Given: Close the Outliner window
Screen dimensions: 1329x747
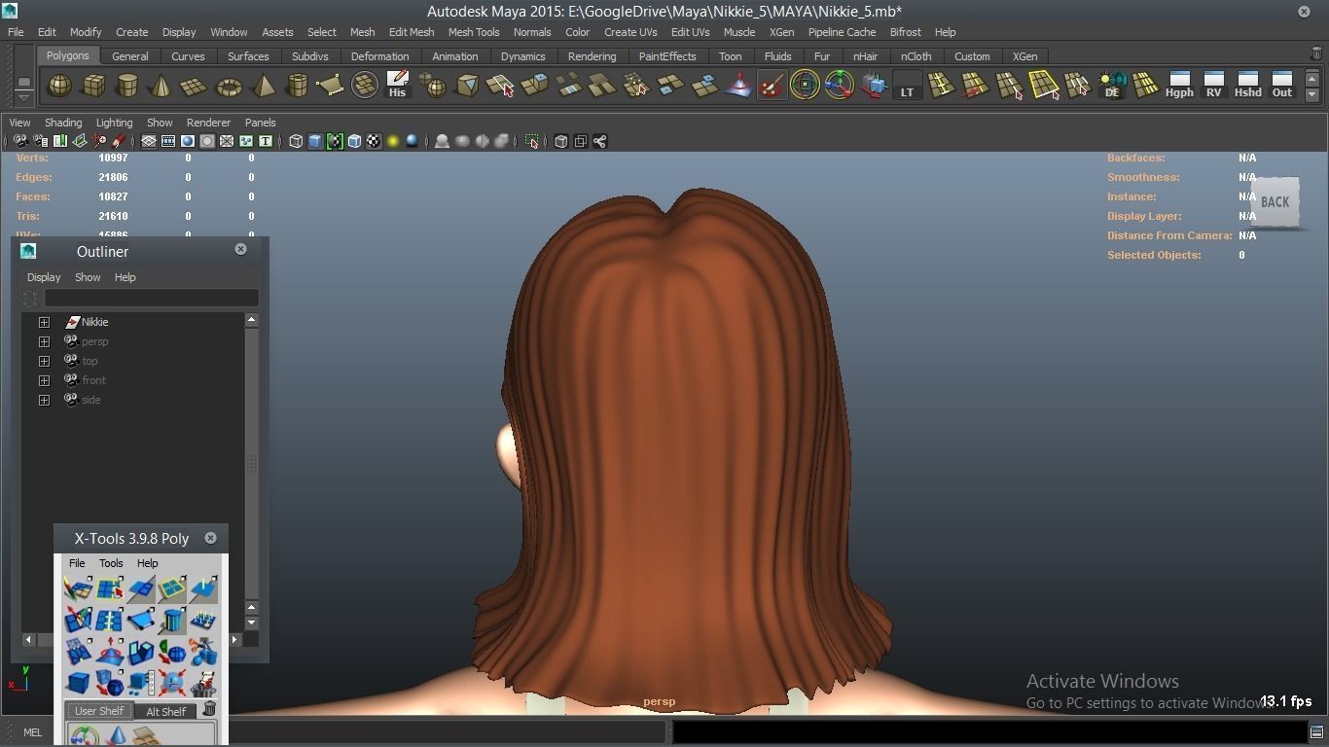Looking at the screenshot, I should pyautogui.click(x=240, y=249).
